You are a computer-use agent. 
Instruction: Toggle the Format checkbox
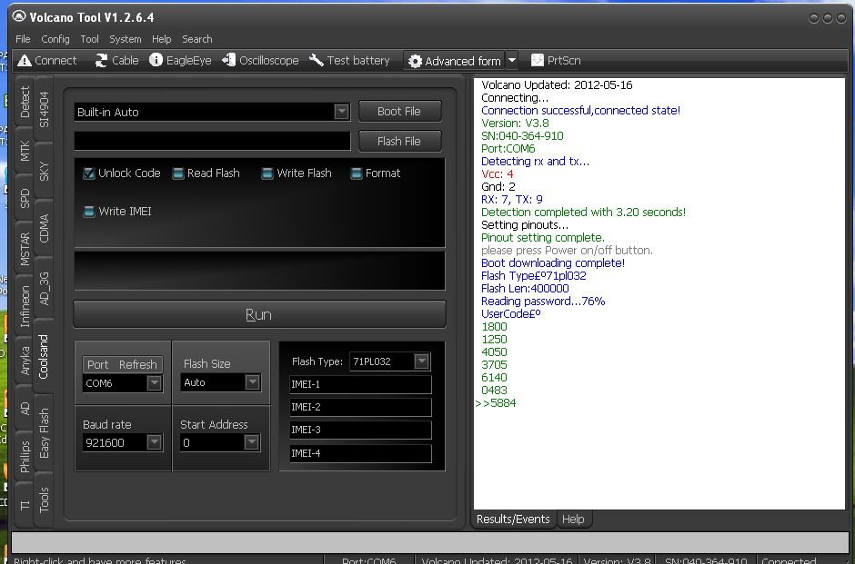click(x=356, y=173)
